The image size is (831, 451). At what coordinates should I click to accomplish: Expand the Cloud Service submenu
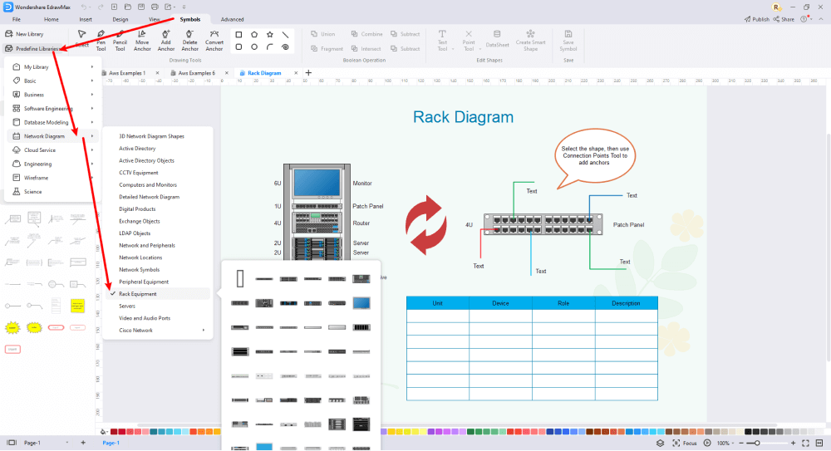[53, 150]
